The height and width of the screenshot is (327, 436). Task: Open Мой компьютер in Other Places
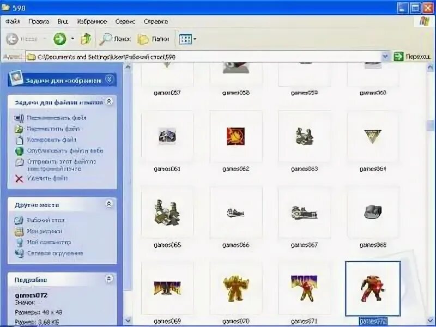coord(49,242)
